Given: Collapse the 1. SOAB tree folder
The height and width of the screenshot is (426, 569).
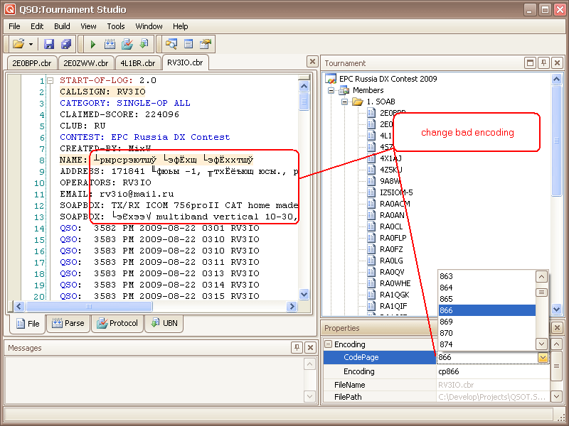Looking at the screenshot, I should 346,102.
